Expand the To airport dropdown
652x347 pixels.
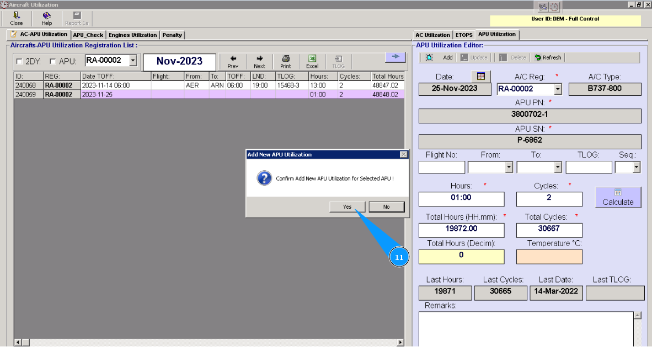coord(558,167)
